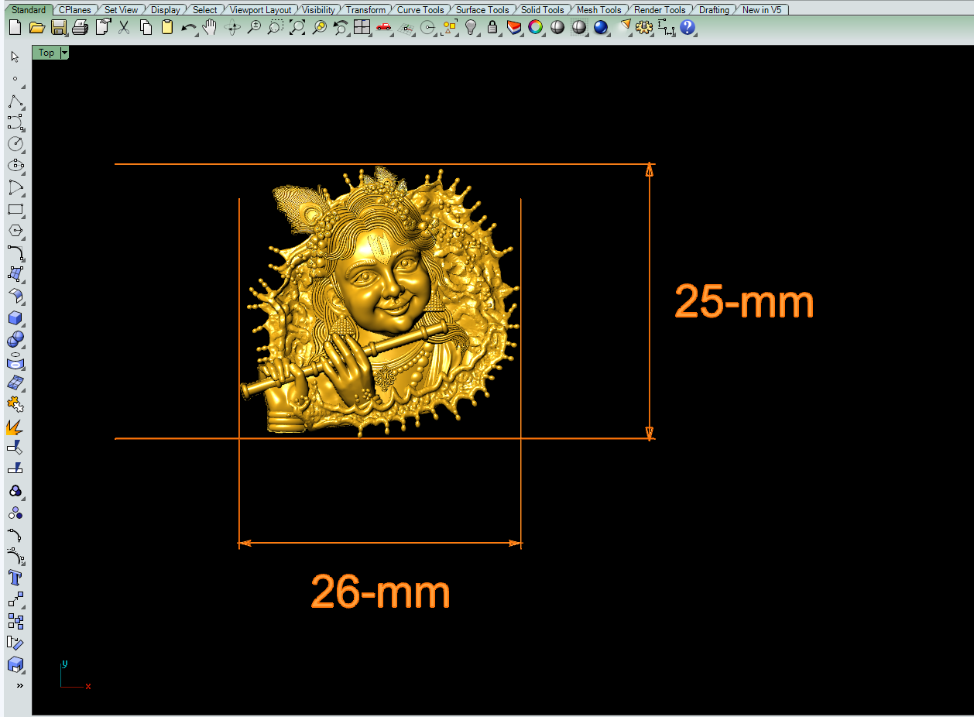The width and height of the screenshot is (974, 717).
Task: Open the Drafting tab
Action: point(714,10)
